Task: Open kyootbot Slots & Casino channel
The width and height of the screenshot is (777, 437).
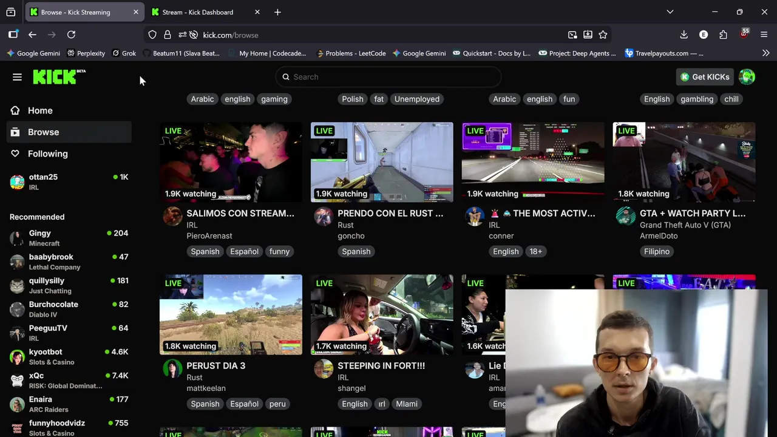Action: click(69, 356)
